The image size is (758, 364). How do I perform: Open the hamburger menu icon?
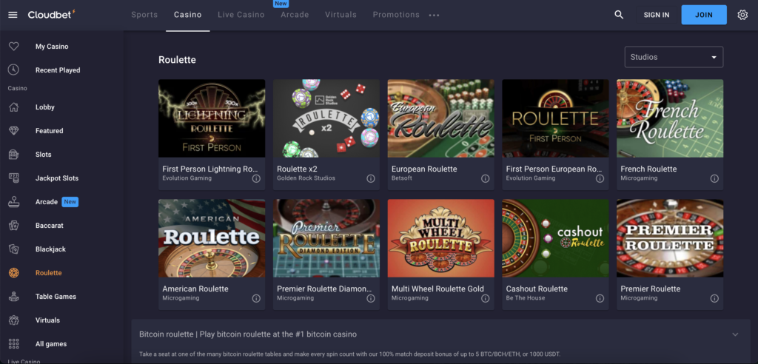[13, 15]
